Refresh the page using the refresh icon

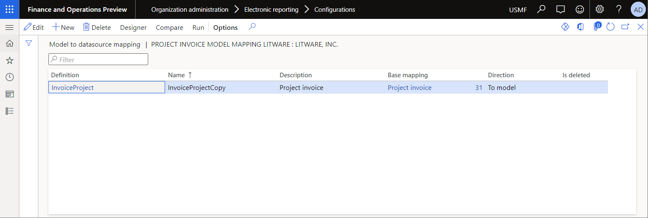[611, 27]
